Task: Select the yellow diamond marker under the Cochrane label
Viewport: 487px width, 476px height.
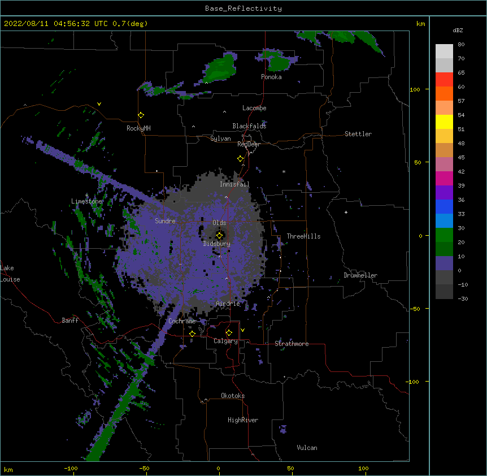Action: [x=192, y=334]
